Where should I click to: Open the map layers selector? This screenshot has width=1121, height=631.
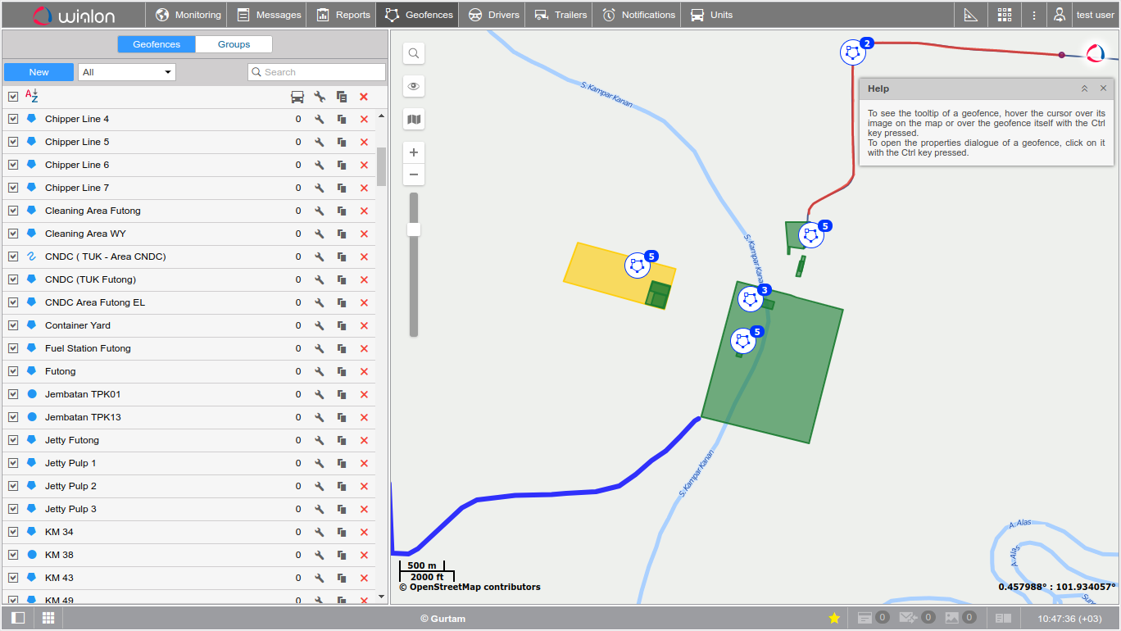(x=414, y=120)
